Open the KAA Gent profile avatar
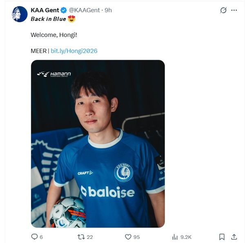 [x=20, y=14]
